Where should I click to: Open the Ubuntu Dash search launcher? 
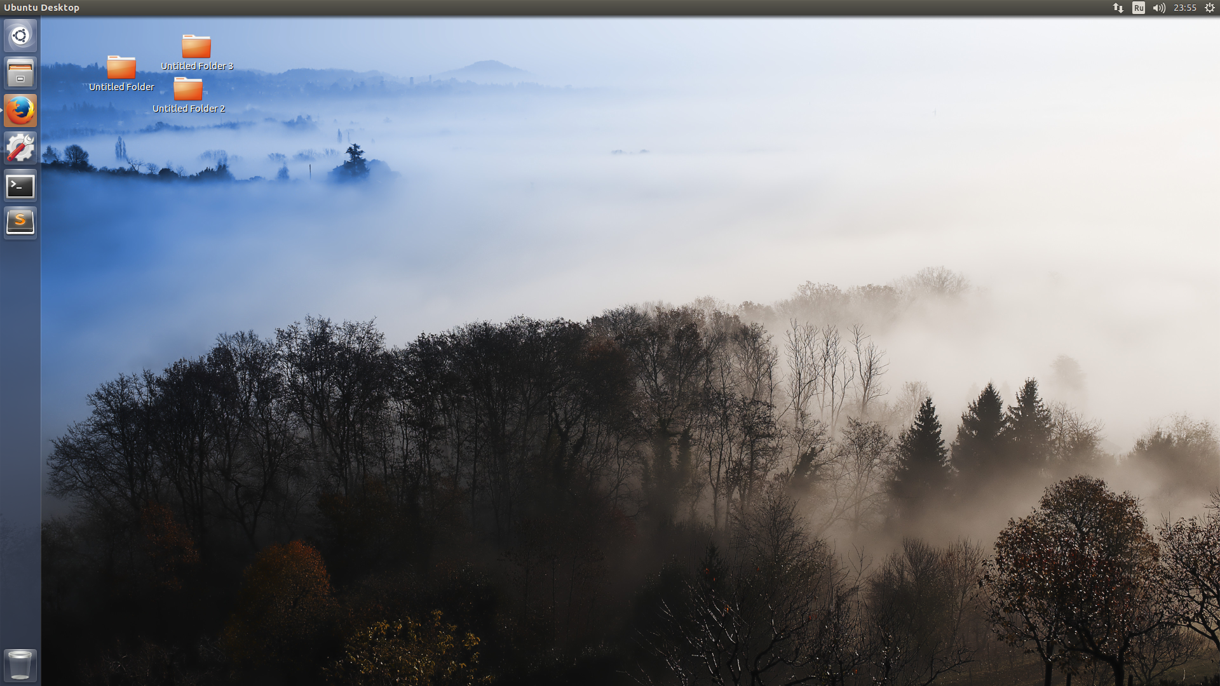click(x=20, y=36)
